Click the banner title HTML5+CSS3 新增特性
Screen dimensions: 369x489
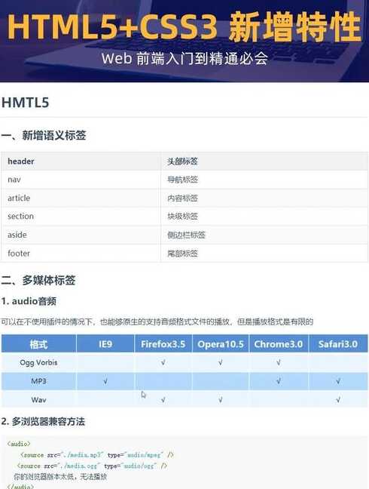coord(184,26)
